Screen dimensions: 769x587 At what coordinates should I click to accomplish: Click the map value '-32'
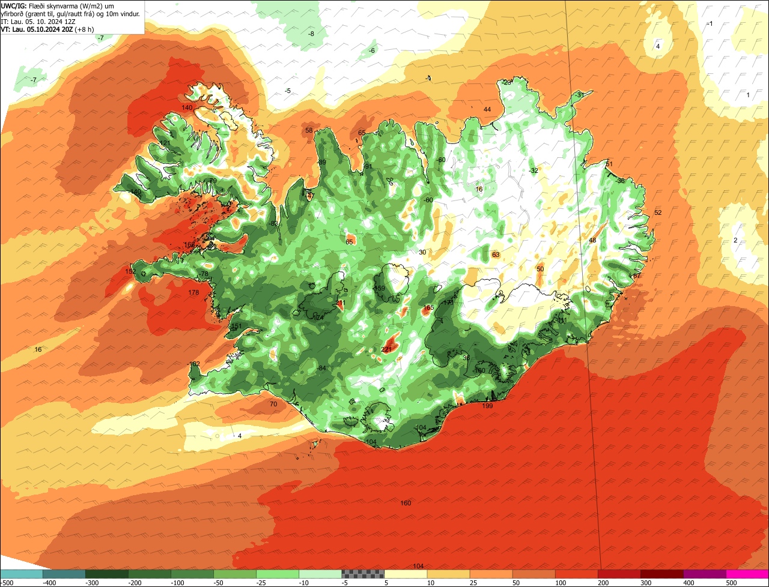(x=533, y=170)
